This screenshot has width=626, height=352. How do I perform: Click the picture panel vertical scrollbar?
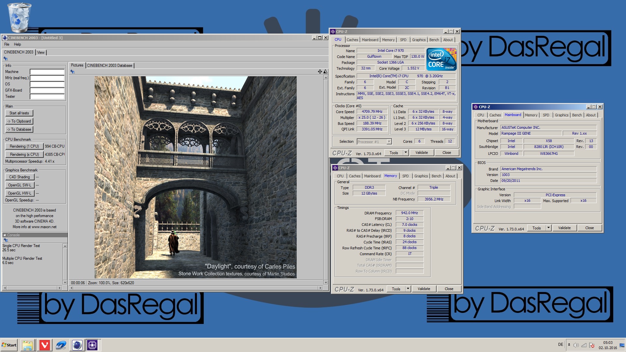(x=326, y=180)
